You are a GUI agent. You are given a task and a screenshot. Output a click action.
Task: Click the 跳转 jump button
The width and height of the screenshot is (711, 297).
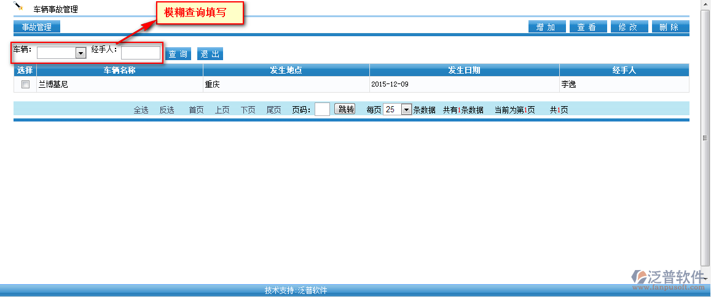tap(345, 109)
